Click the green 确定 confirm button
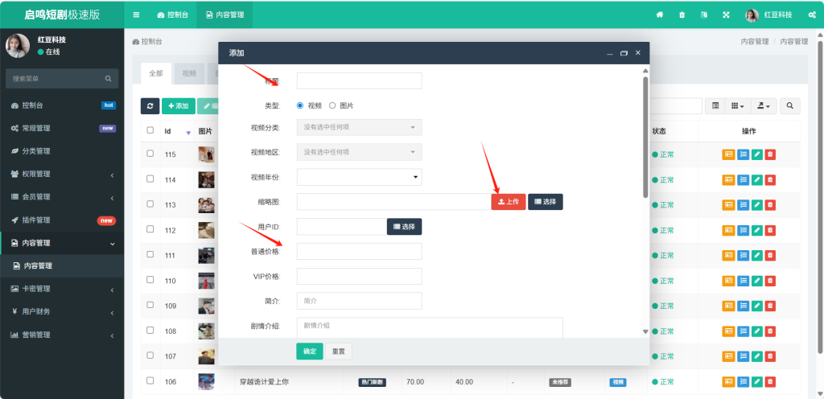 click(310, 352)
